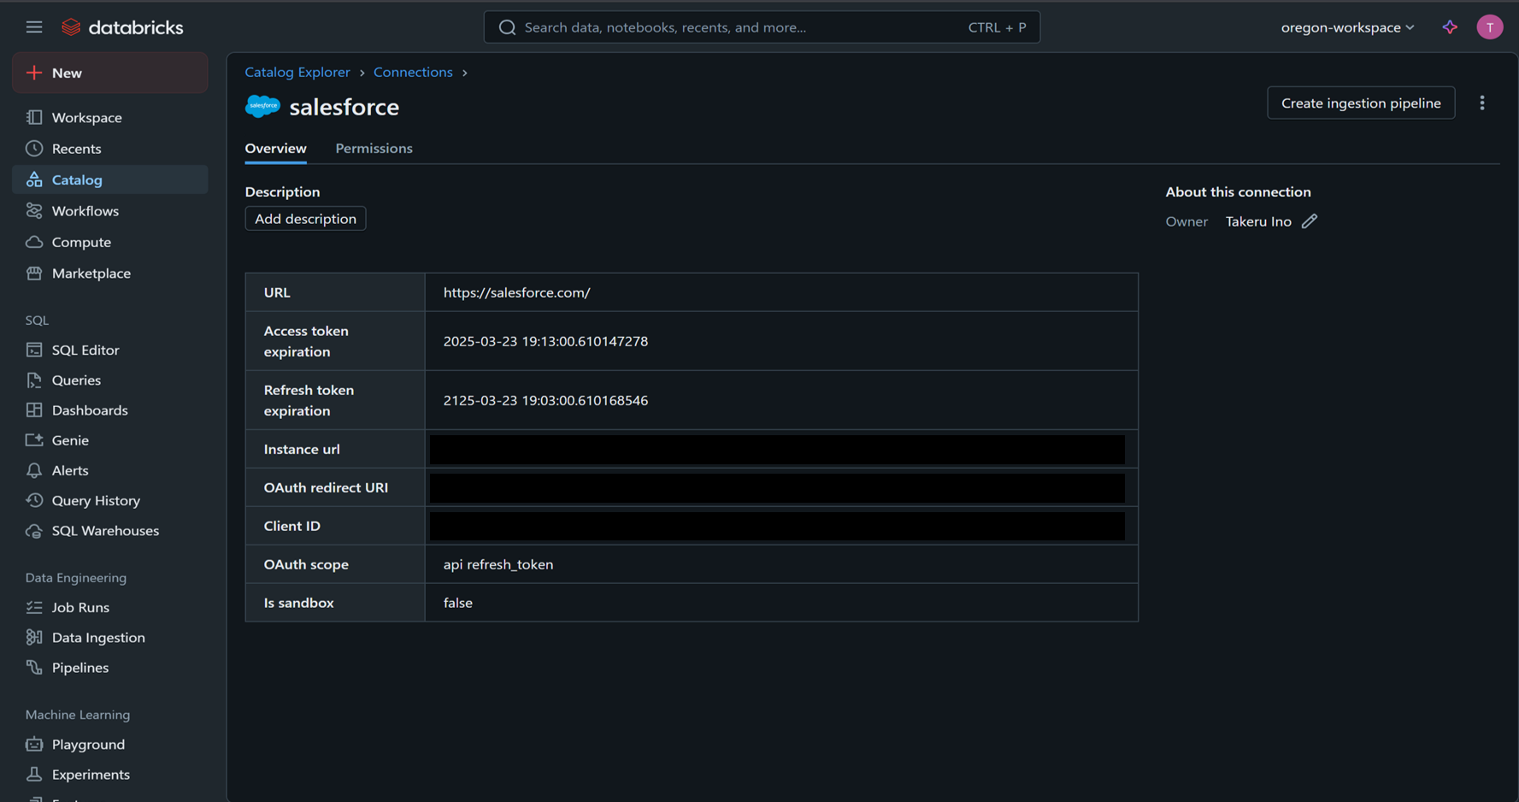The image size is (1519, 802).
Task: Click the Compute cloud icon
Action: [34, 242]
